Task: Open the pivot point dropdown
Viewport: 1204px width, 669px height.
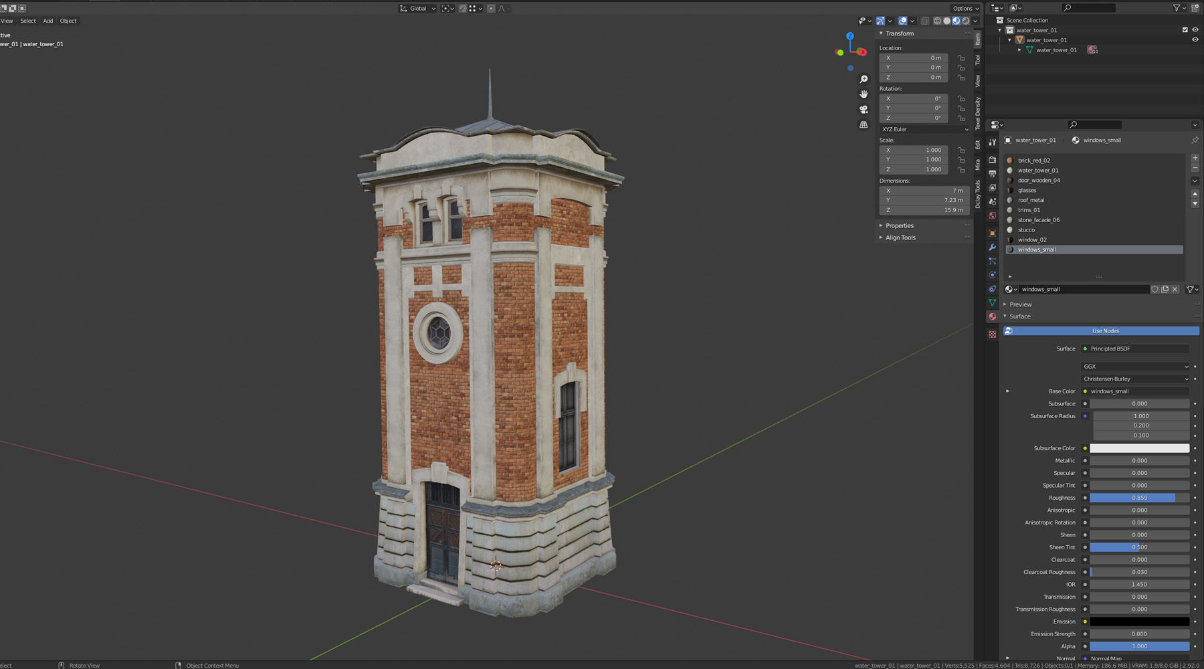Action: pyautogui.click(x=448, y=9)
